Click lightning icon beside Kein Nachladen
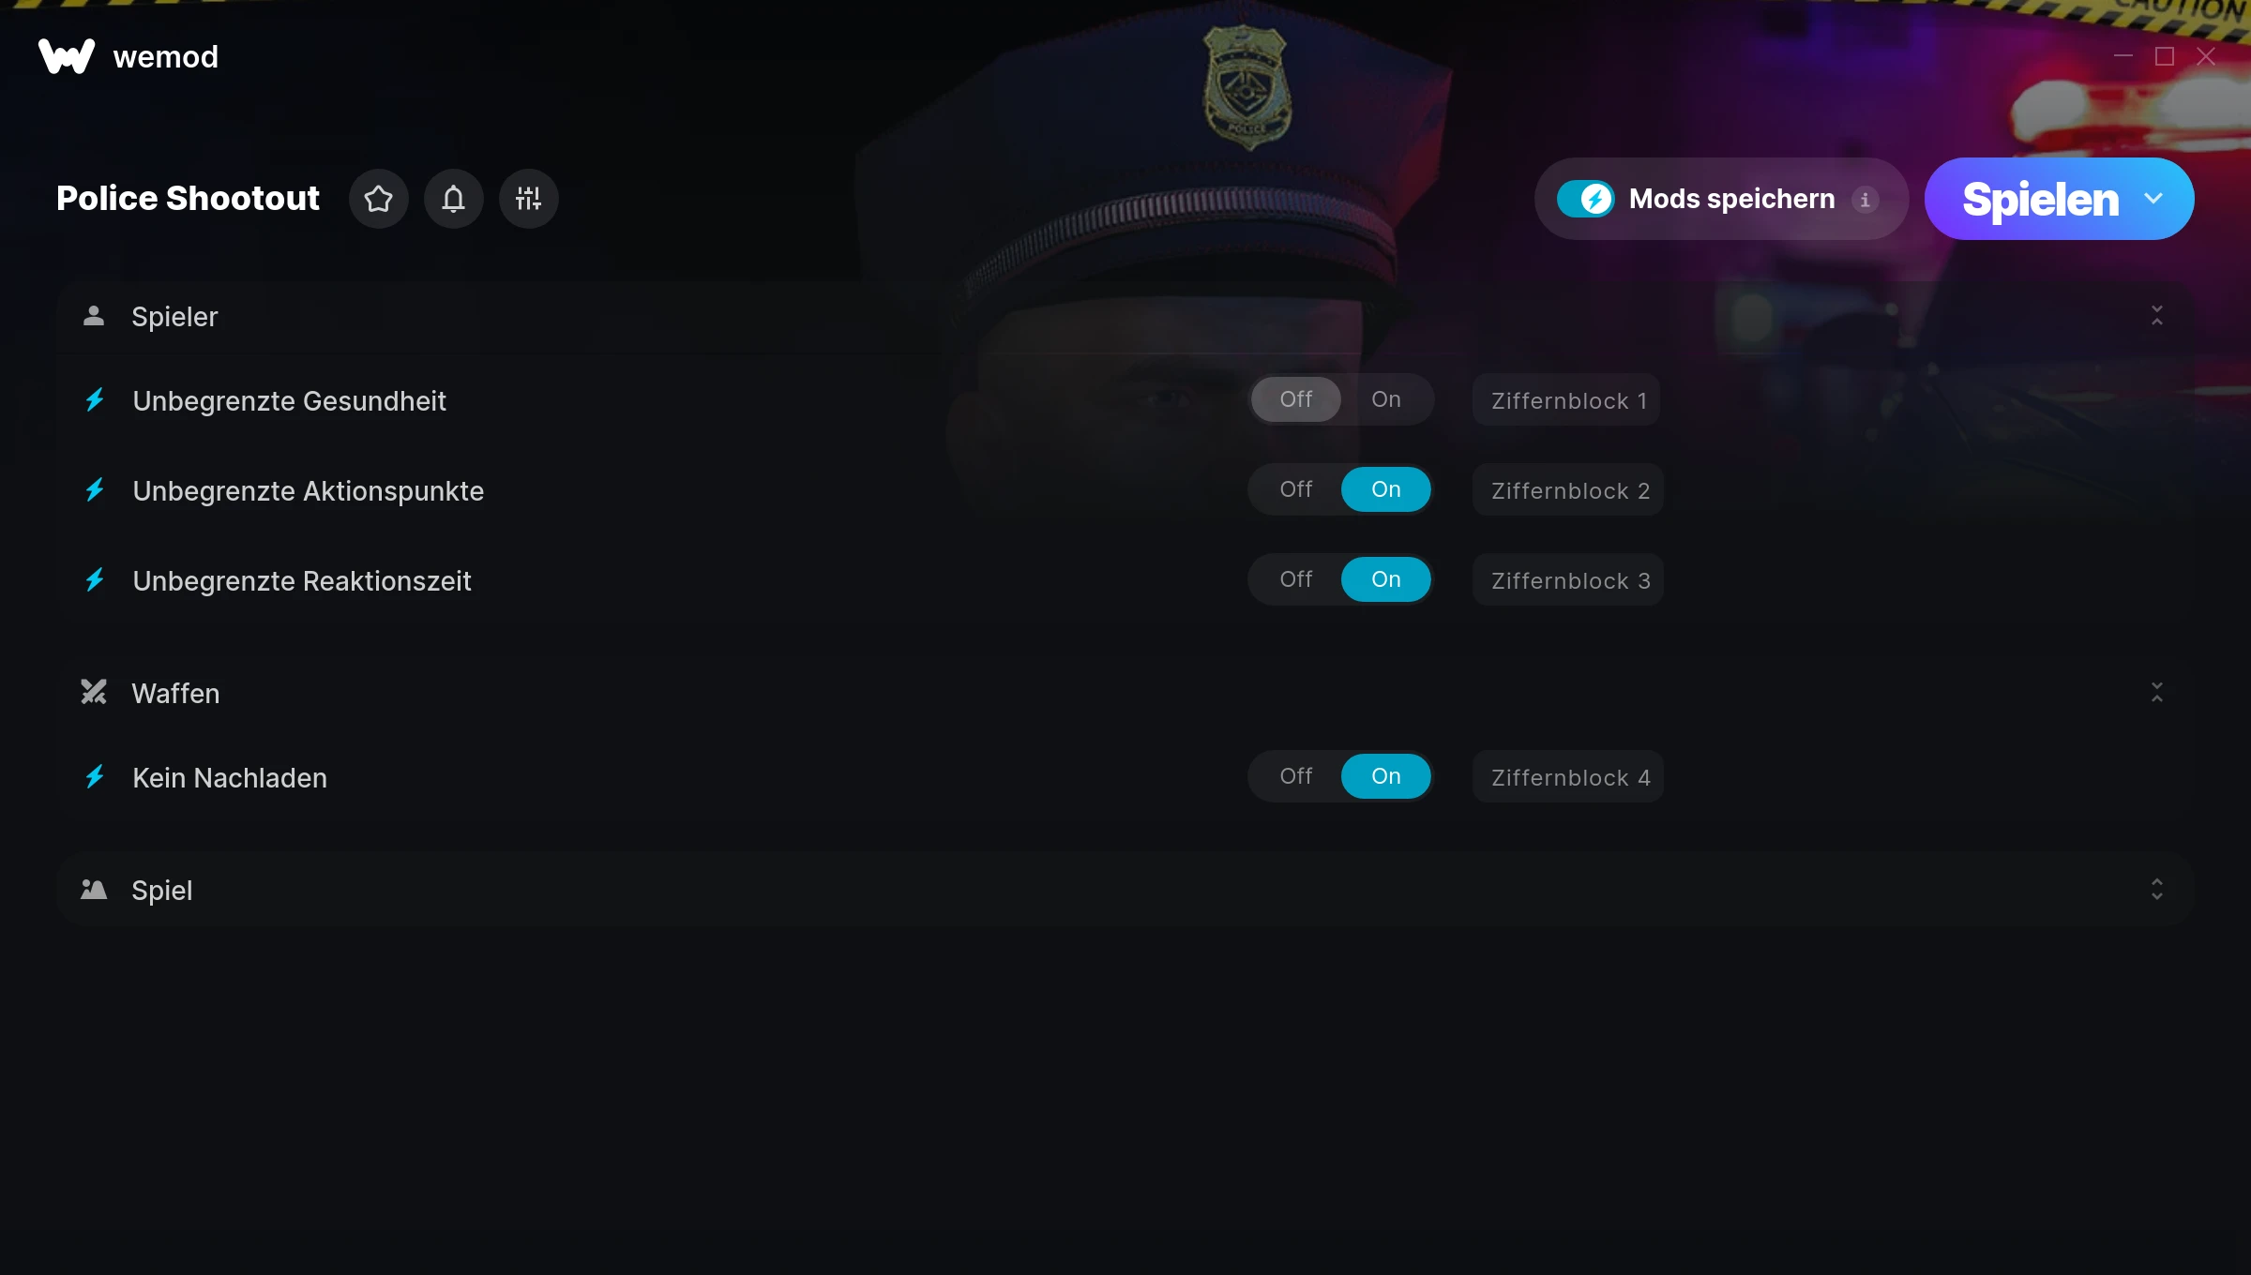Image resolution: width=2251 pixels, height=1275 pixels. (x=95, y=777)
